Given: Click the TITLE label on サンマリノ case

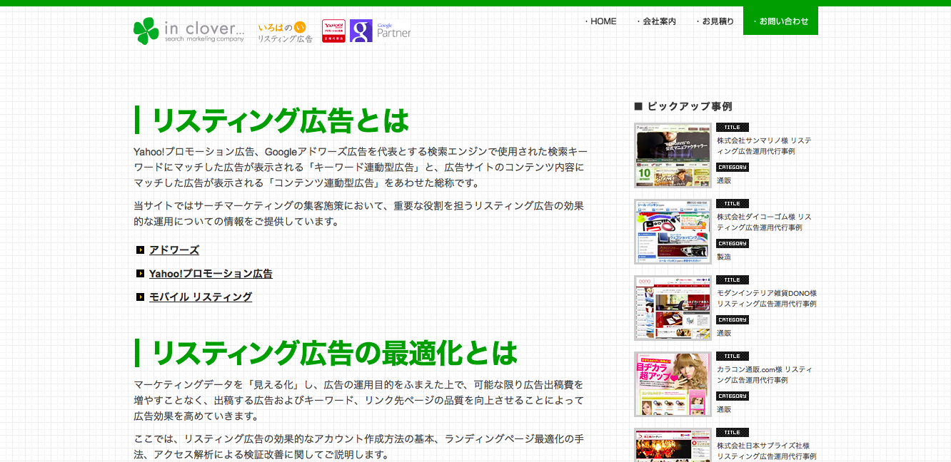Looking at the screenshot, I should (x=733, y=127).
